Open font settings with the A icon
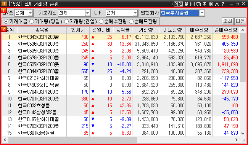Image resolution: width=248 pixels, height=145 pixels. pyautogui.click(x=217, y=4)
